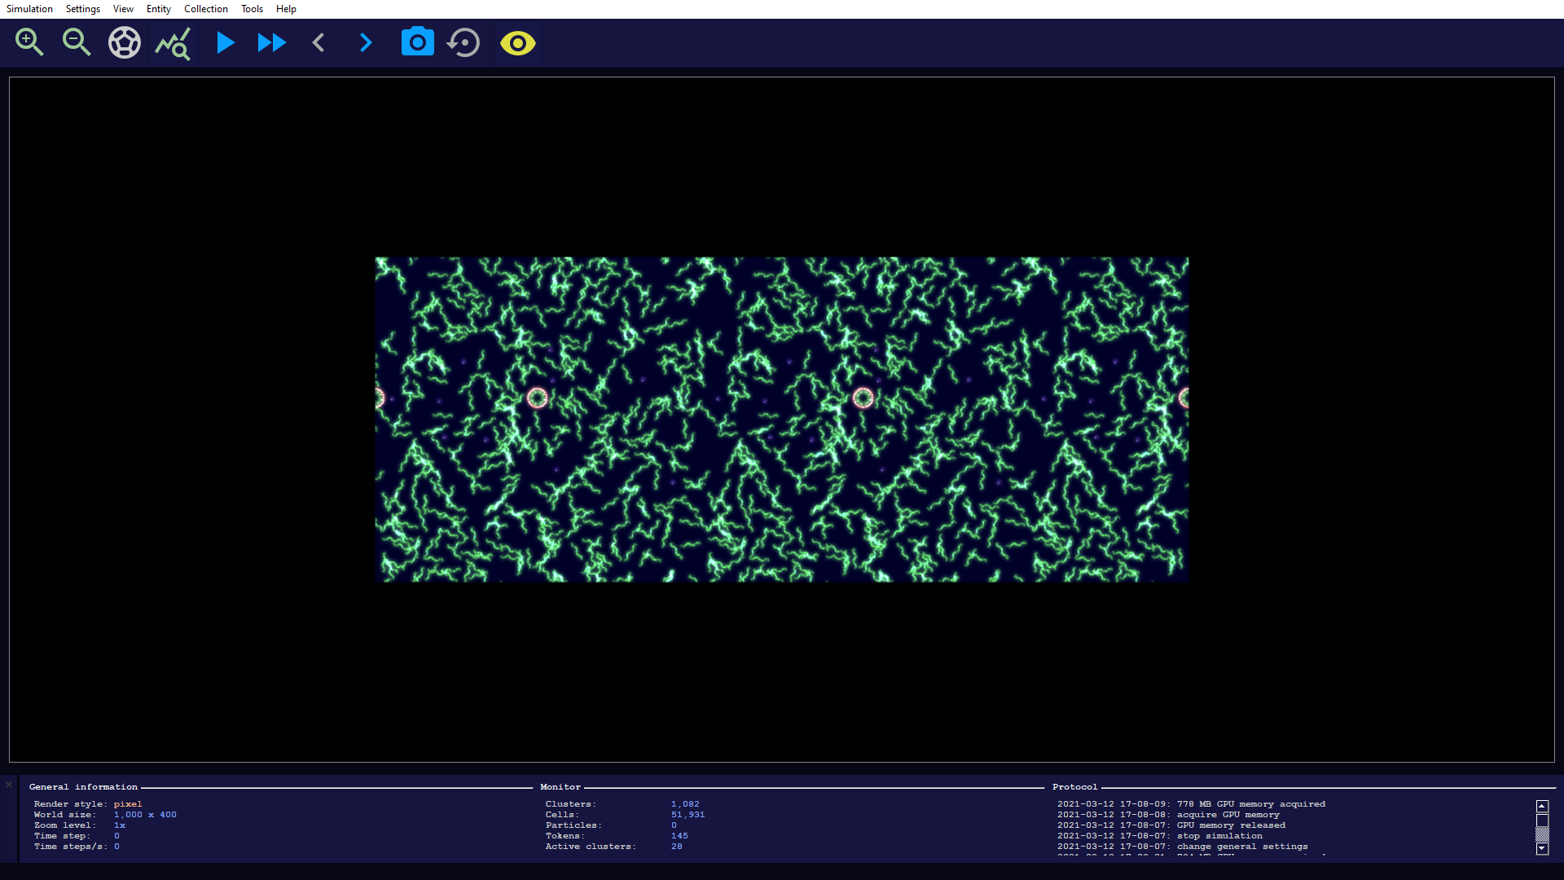Restore the snapshot with the circular arrow icon

(x=464, y=42)
